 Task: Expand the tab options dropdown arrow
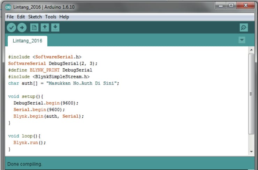tap(242, 40)
